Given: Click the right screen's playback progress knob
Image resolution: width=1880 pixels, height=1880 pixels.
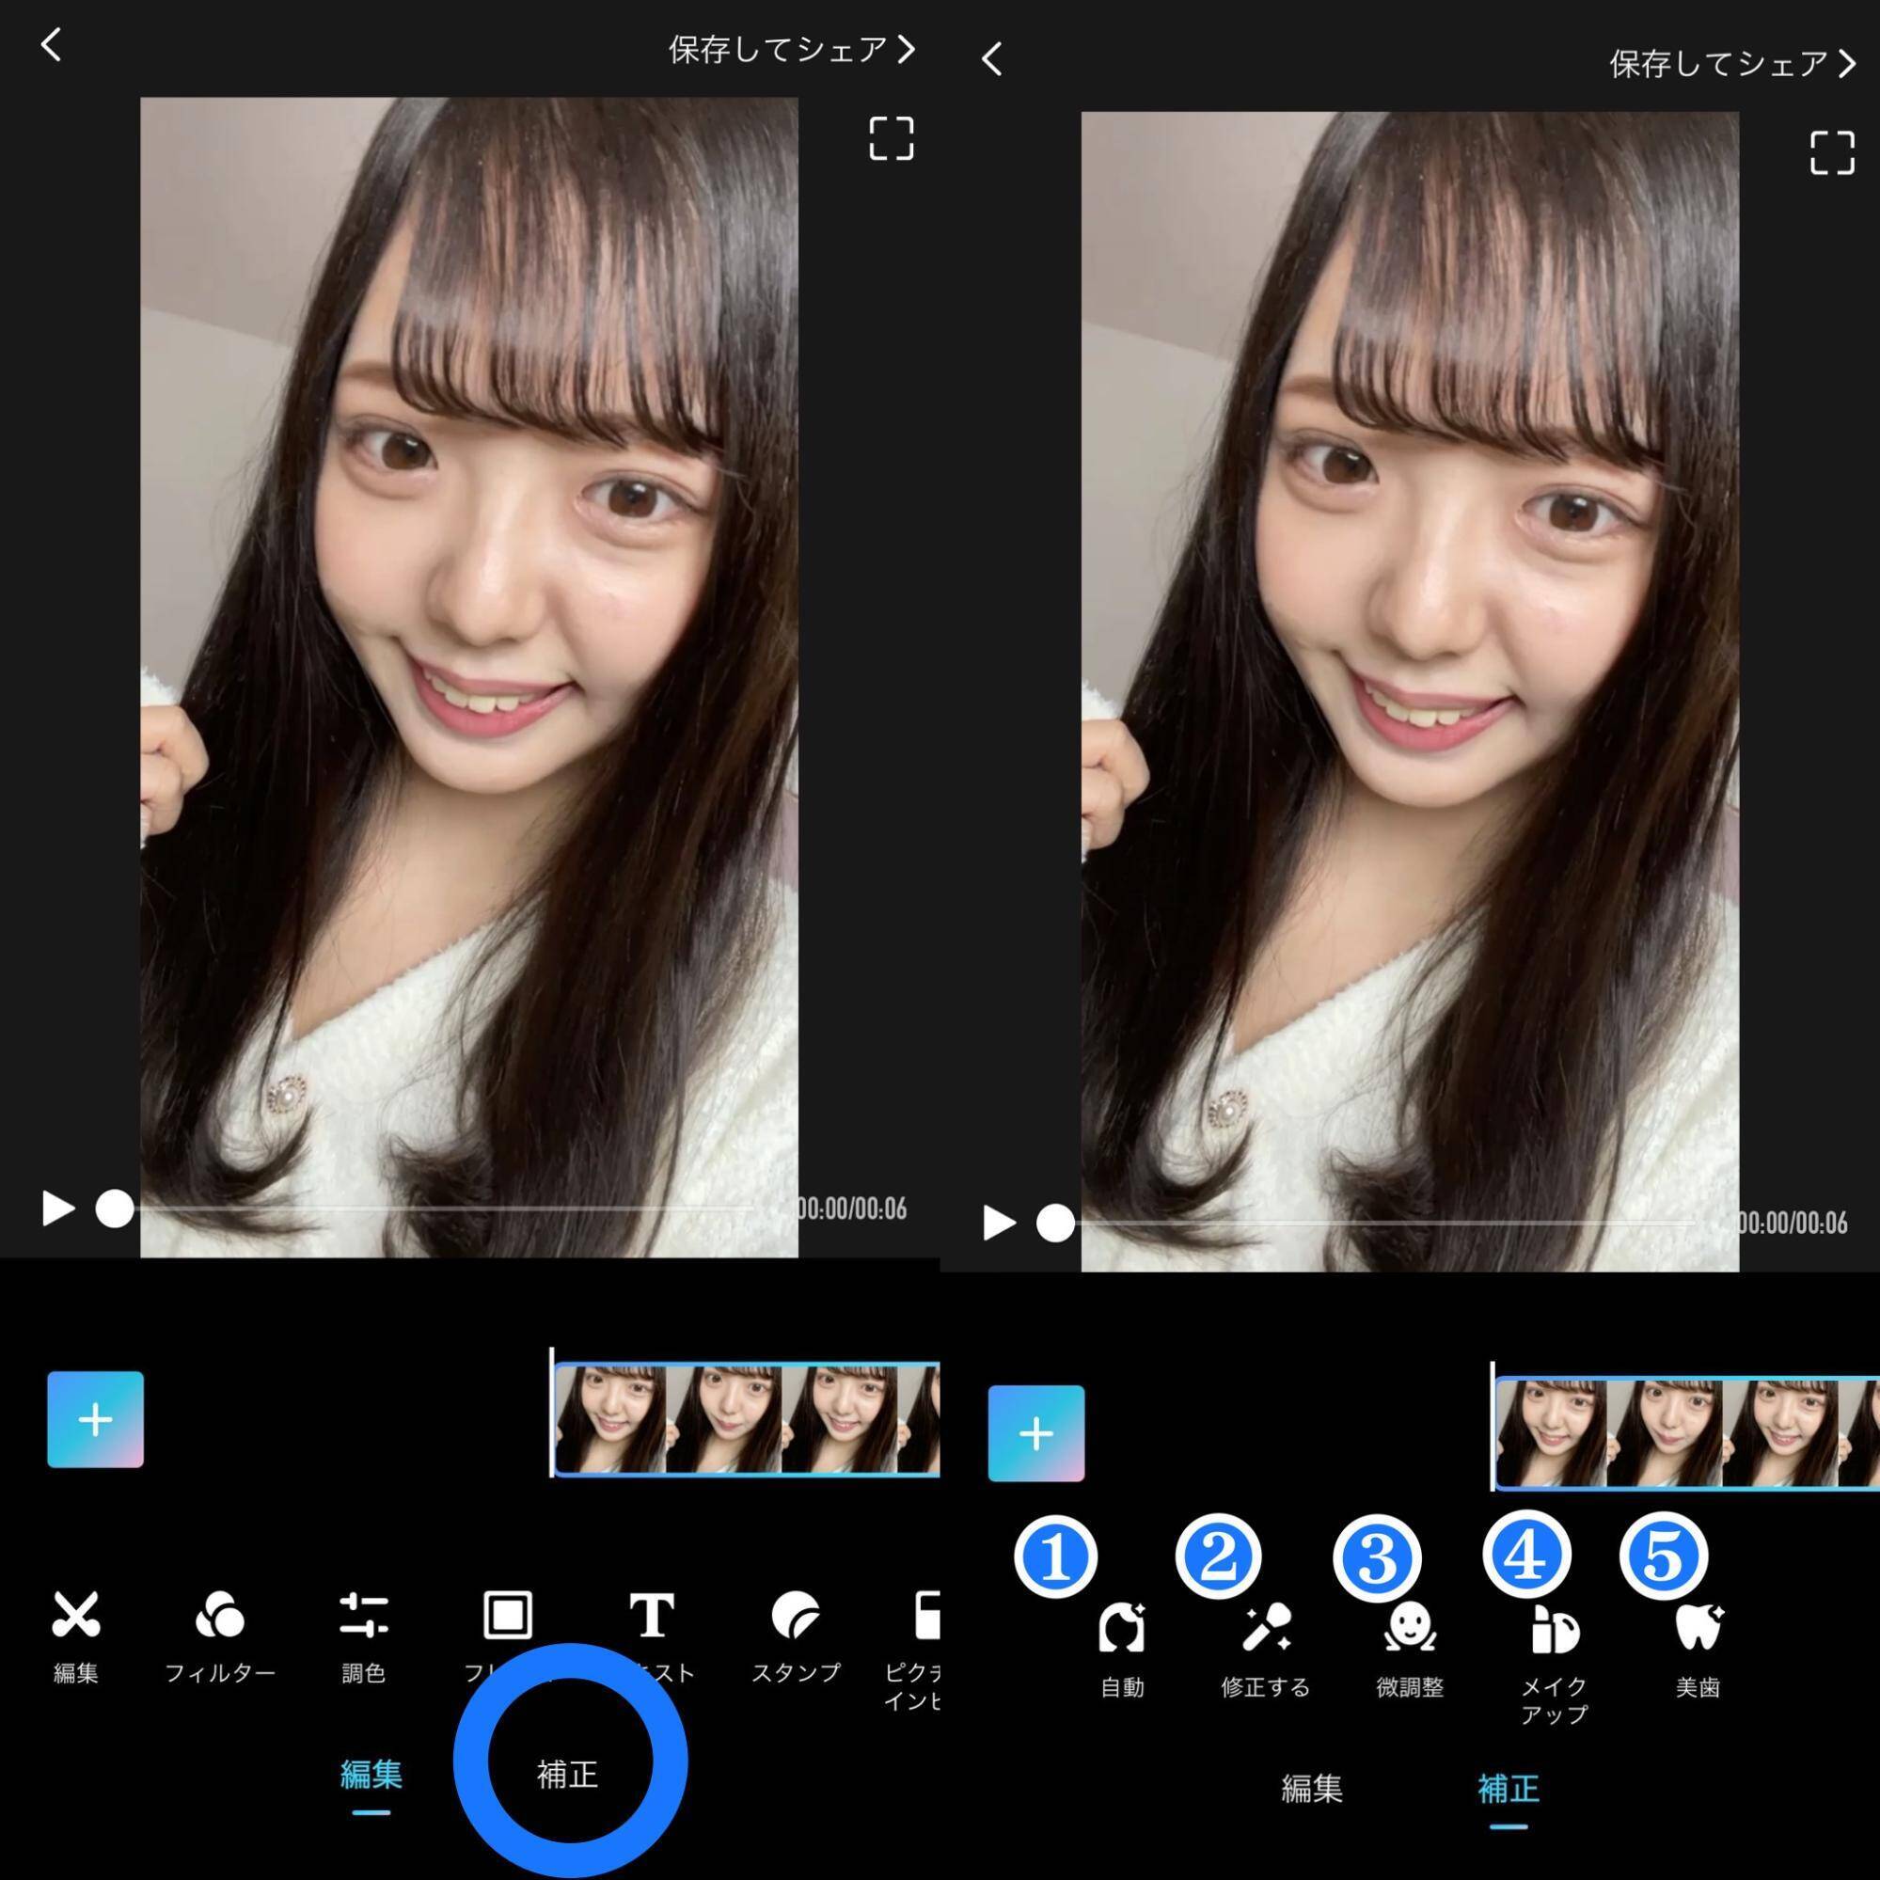Looking at the screenshot, I should (x=1055, y=1223).
